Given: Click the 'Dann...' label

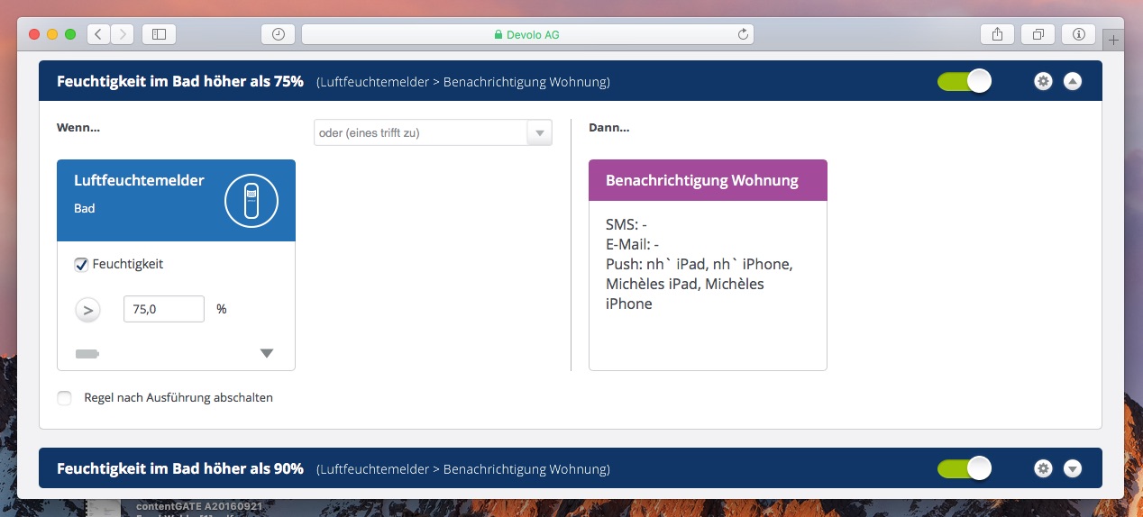Looking at the screenshot, I should click(x=609, y=128).
